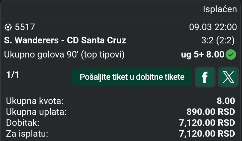Share ticket via Facebook icon

pos(205,77)
